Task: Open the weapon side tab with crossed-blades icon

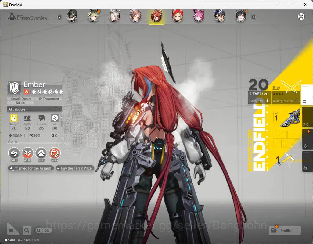Action: click(307, 117)
